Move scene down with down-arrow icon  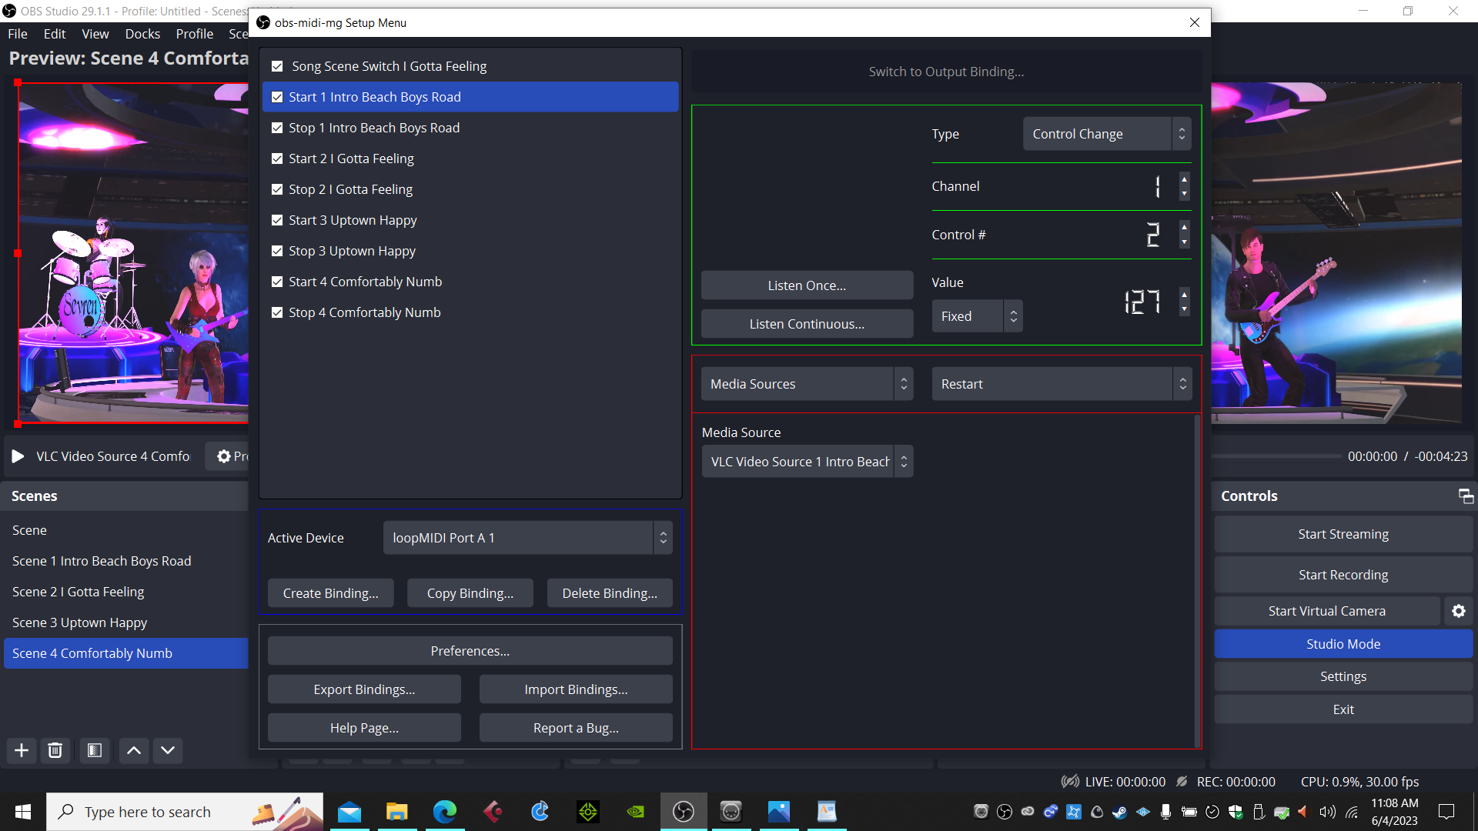[167, 750]
